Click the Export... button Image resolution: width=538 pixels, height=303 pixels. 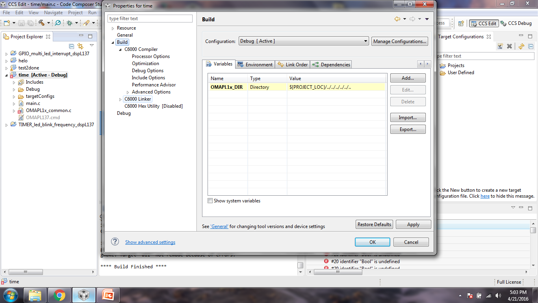pos(408,129)
